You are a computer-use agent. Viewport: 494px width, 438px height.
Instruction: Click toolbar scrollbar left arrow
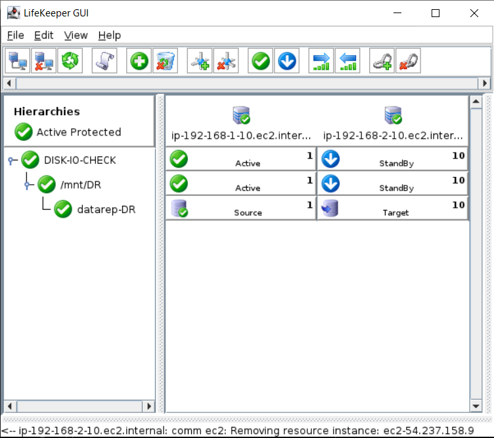[9, 84]
